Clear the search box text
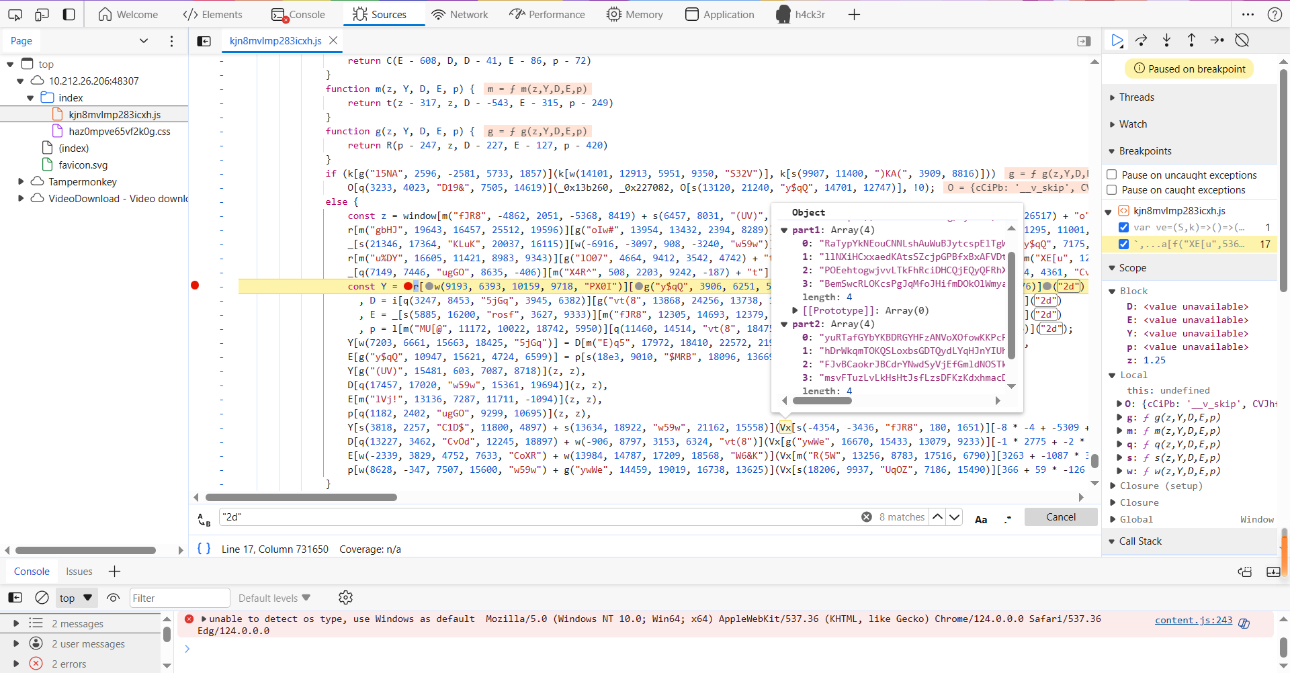 point(867,517)
